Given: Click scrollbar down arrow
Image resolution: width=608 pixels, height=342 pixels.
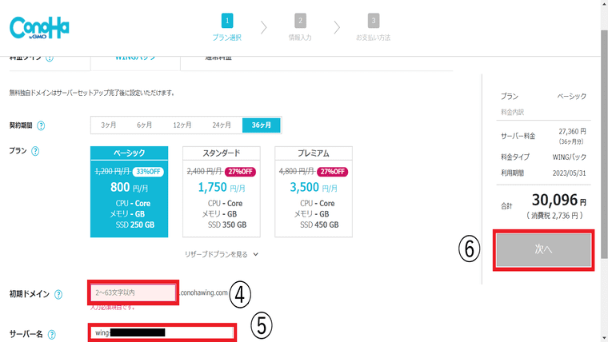Looking at the screenshot, I should pos(604,338).
